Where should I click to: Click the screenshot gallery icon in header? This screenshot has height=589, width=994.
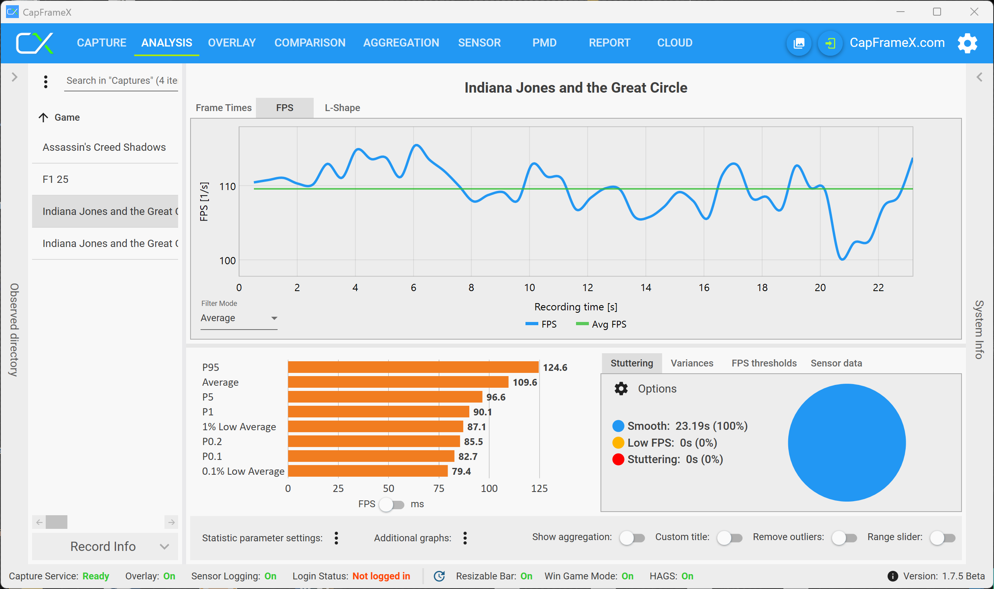799,43
